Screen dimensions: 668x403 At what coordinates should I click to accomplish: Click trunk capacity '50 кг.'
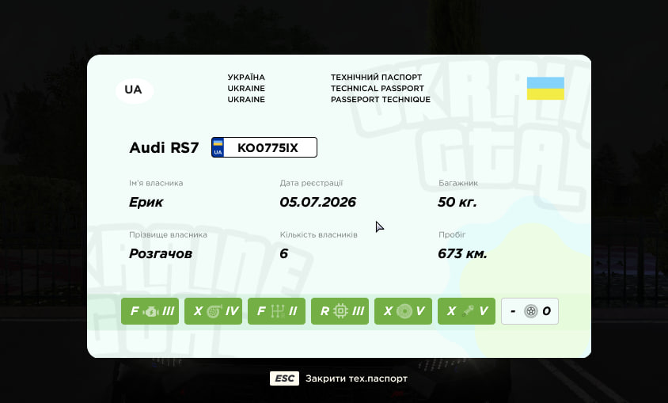(x=457, y=202)
